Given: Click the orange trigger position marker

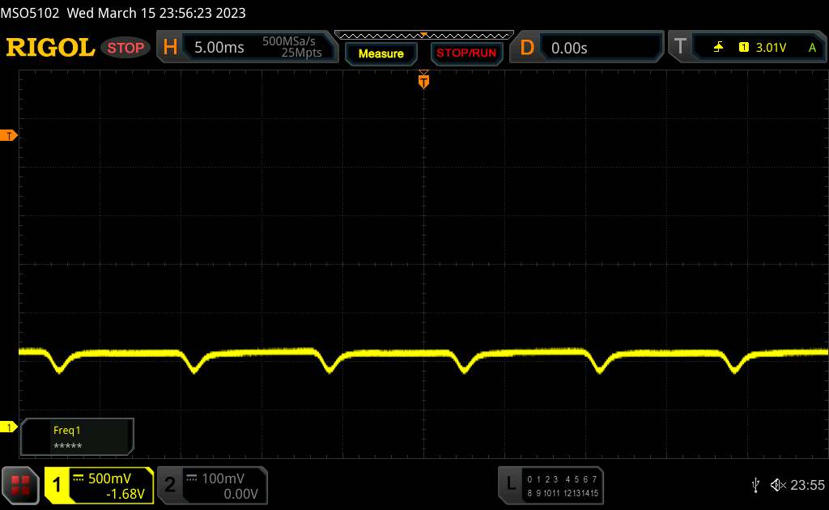Looking at the screenshot, I should click(423, 81).
